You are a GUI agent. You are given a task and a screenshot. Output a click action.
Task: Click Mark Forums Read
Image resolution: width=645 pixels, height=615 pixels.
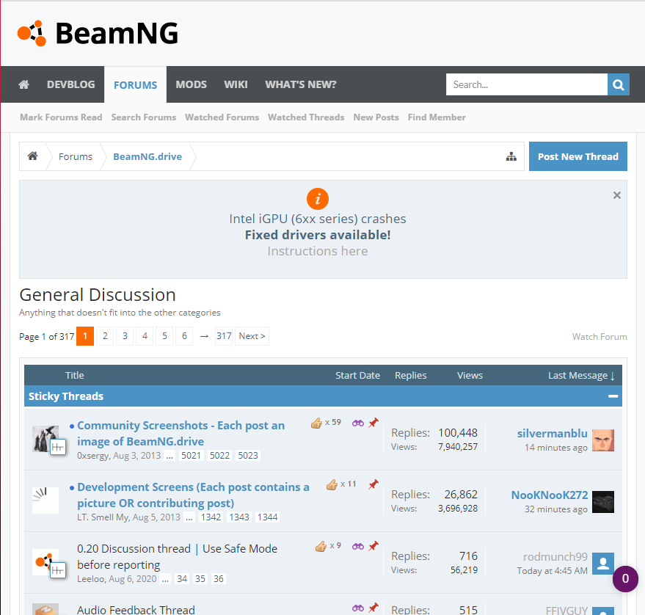pos(61,117)
